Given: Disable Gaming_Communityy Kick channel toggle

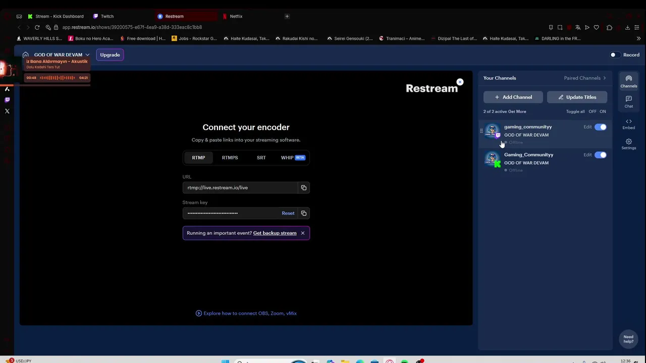Looking at the screenshot, I should point(601,155).
